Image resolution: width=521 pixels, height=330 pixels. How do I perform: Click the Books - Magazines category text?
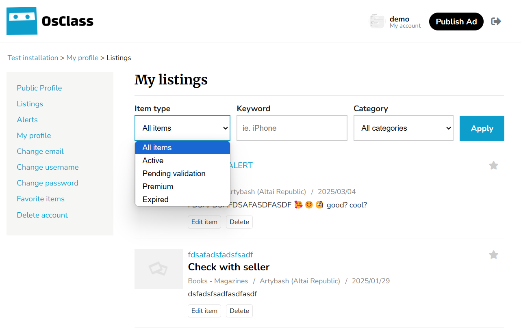218,281
